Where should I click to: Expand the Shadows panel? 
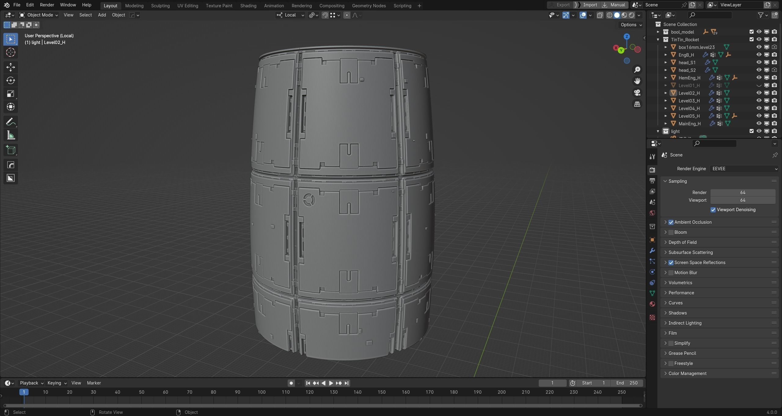pos(678,313)
